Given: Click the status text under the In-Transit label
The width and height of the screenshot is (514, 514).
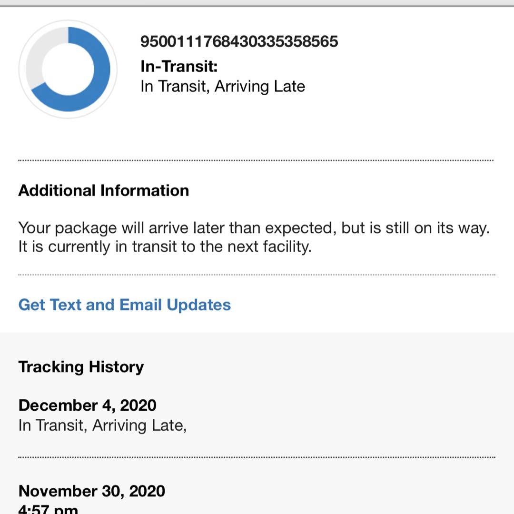Looking at the screenshot, I should click(223, 87).
